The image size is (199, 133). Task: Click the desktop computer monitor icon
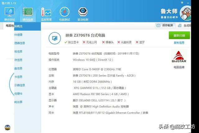click(55, 38)
